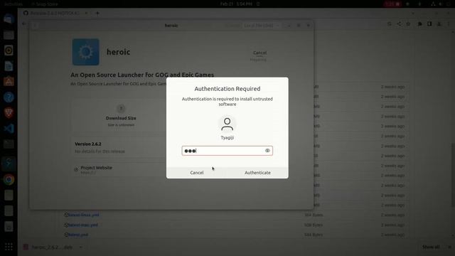Open Thunderbird from the dock

coord(9,19)
